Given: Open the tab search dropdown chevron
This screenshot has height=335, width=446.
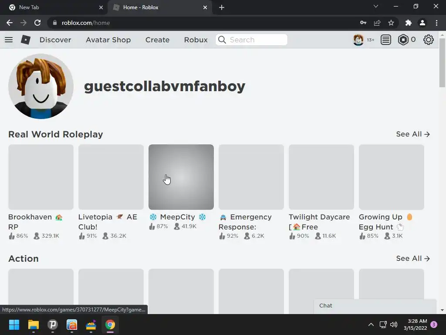Looking at the screenshot, I should point(376,6).
